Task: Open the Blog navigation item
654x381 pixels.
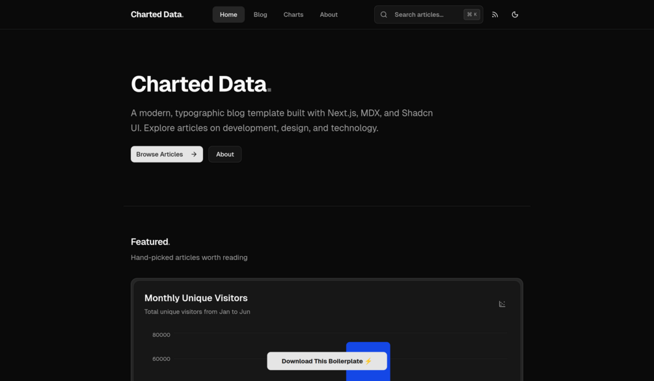Action: pyautogui.click(x=260, y=14)
